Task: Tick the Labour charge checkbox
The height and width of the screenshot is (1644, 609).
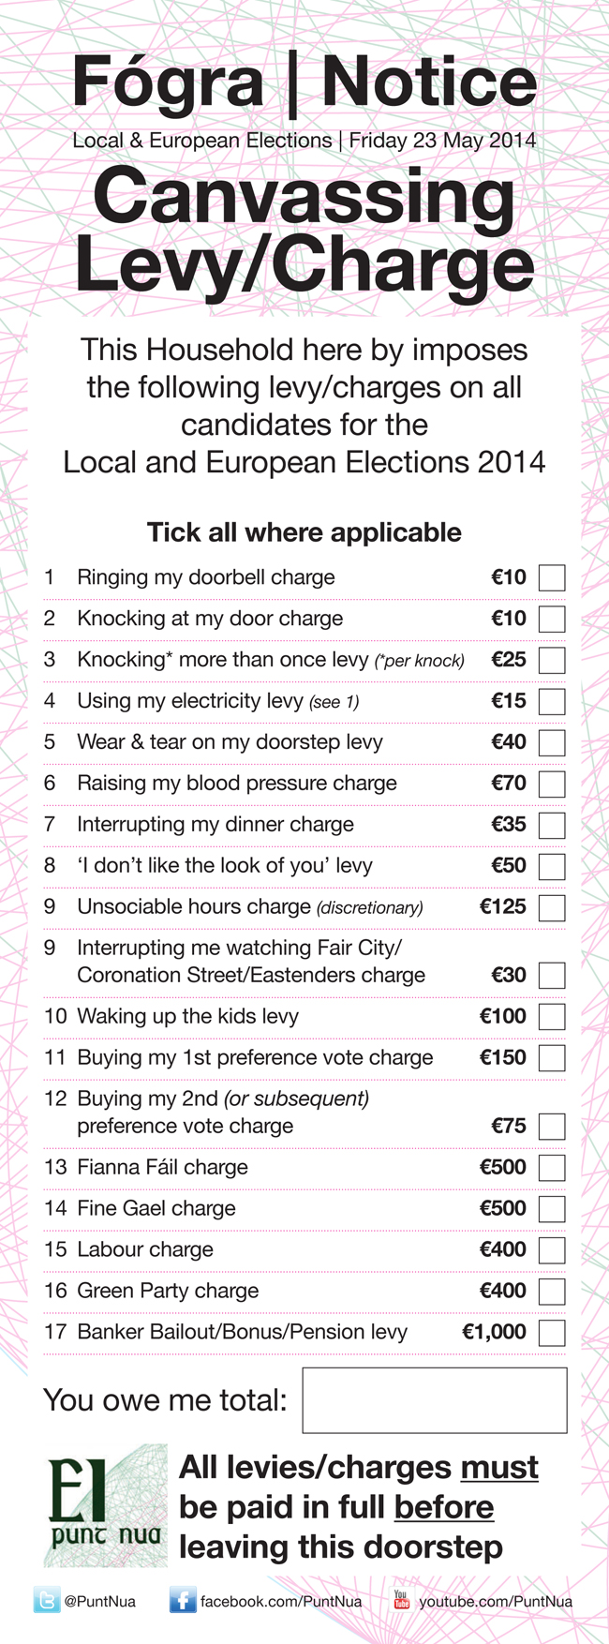Action: 552,1250
